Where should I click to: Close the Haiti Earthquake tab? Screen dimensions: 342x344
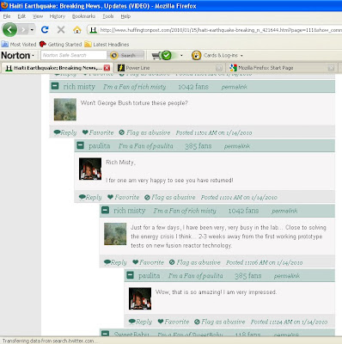click(107, 68)
